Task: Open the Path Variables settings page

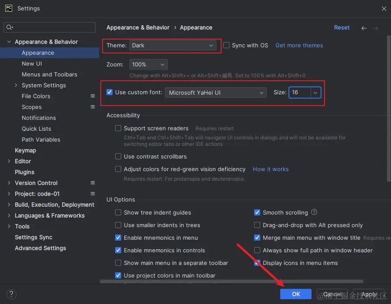Action: pos(41,139)
